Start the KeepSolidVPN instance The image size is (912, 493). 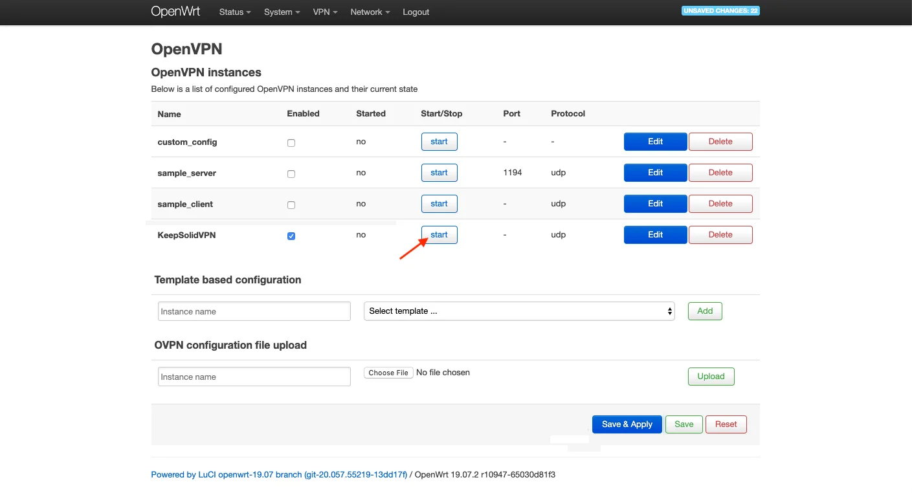439,235
